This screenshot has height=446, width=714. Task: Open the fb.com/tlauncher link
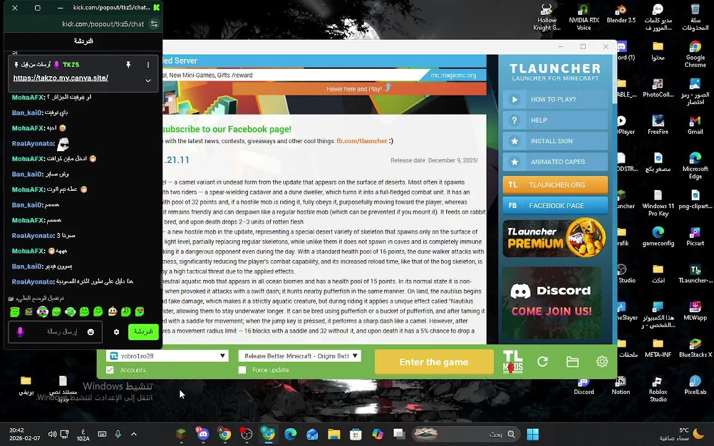(361, 141)
